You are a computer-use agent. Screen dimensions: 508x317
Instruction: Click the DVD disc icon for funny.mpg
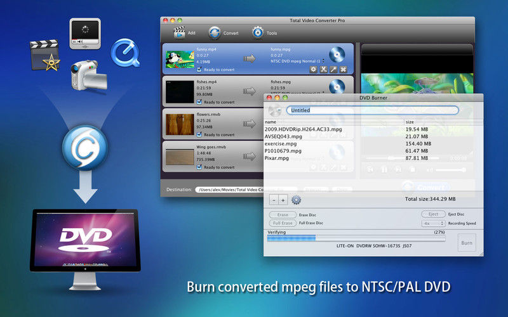pos(337,55)
